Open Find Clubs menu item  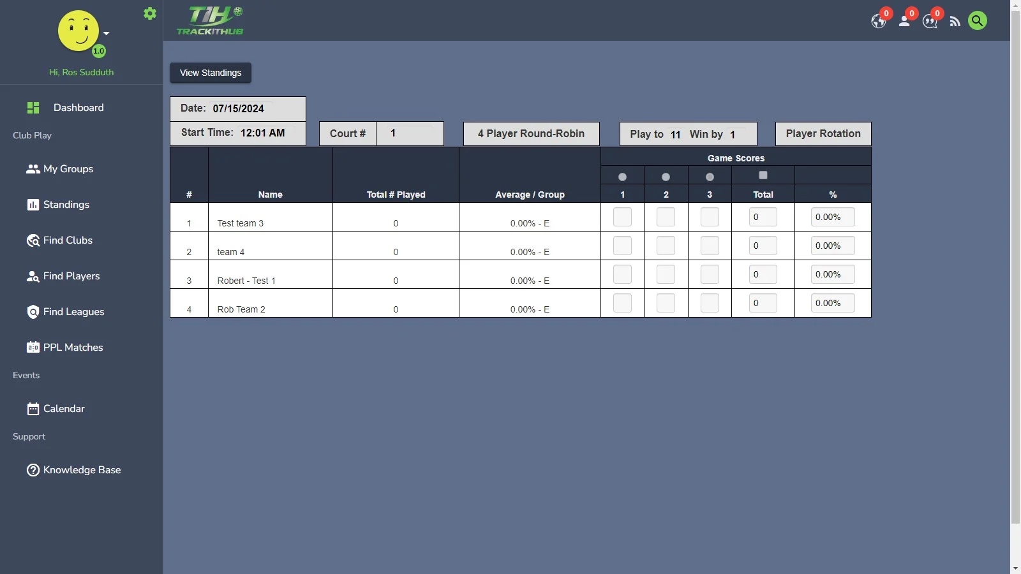pyautogui.click(x=68, y=240)
